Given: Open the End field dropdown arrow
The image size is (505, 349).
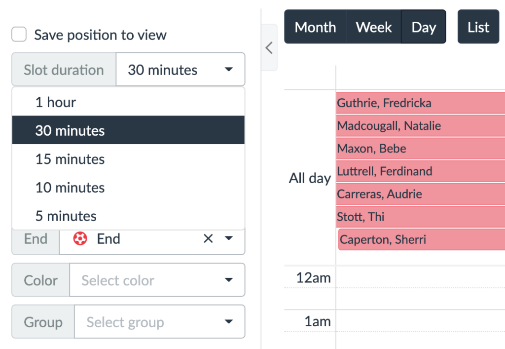Looking at the screenshot, I should pos(228,238).
